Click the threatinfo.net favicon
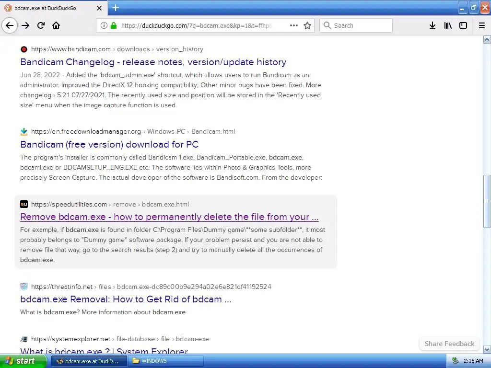The height and width of the screenshot is (368, 491). [x=24, y=287]
